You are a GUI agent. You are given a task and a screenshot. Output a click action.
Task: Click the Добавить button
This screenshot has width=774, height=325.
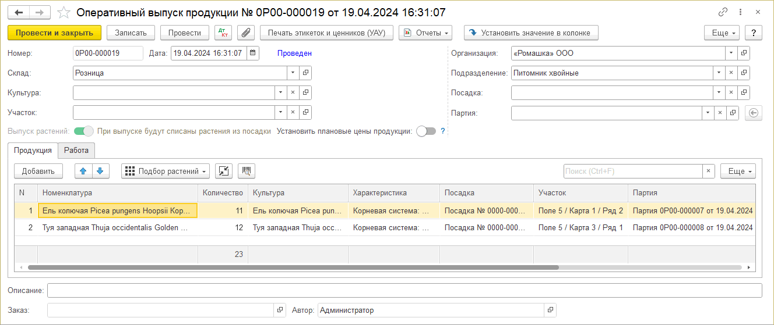coord(38,171)
